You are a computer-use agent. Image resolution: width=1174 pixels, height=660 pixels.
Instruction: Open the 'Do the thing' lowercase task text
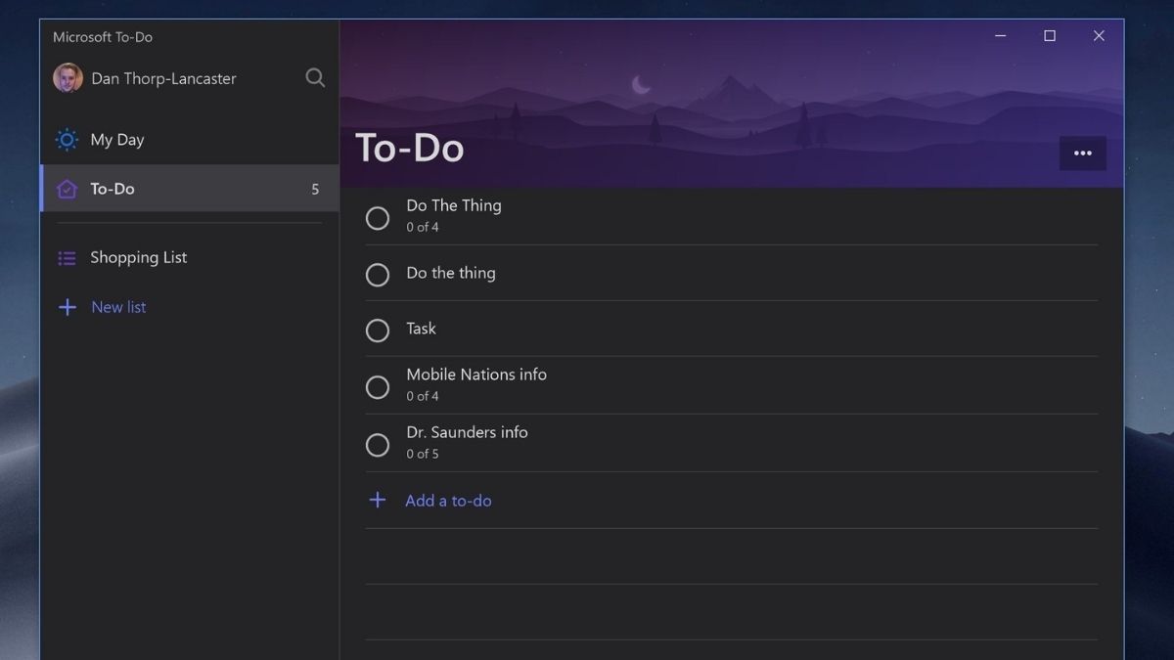pos(451,273)
